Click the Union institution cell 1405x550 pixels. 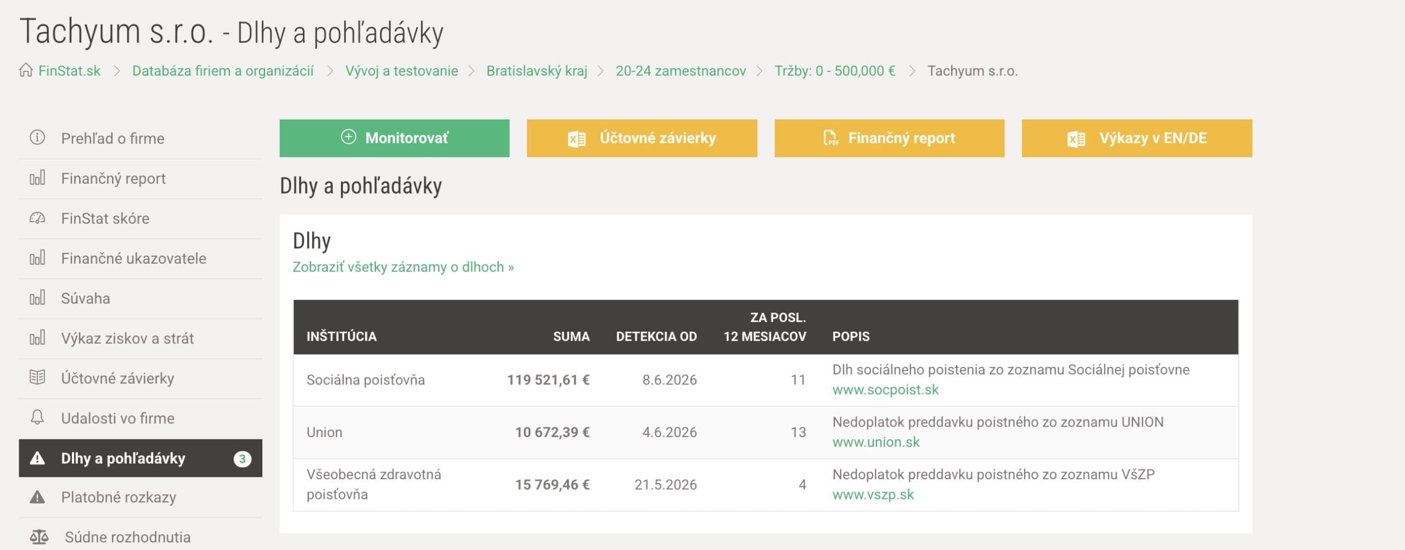pos(324,432)
